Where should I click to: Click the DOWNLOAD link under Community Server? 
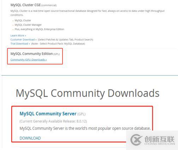click(30, 138)
